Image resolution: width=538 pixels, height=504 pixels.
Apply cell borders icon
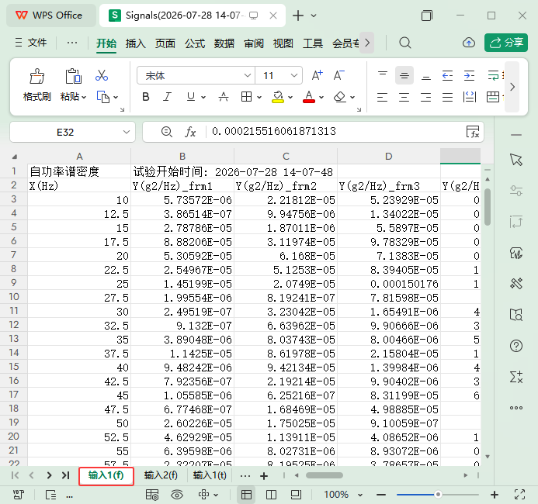(x=246, y=97)
